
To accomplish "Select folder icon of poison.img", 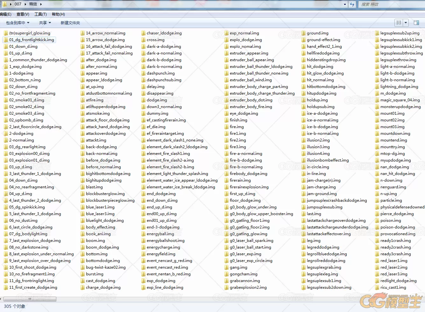I will 377,221.
